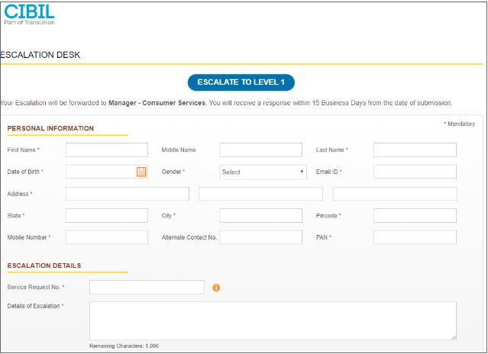Click the 'PERSONAL INFORMATION' section heading

tap(50, 128)
